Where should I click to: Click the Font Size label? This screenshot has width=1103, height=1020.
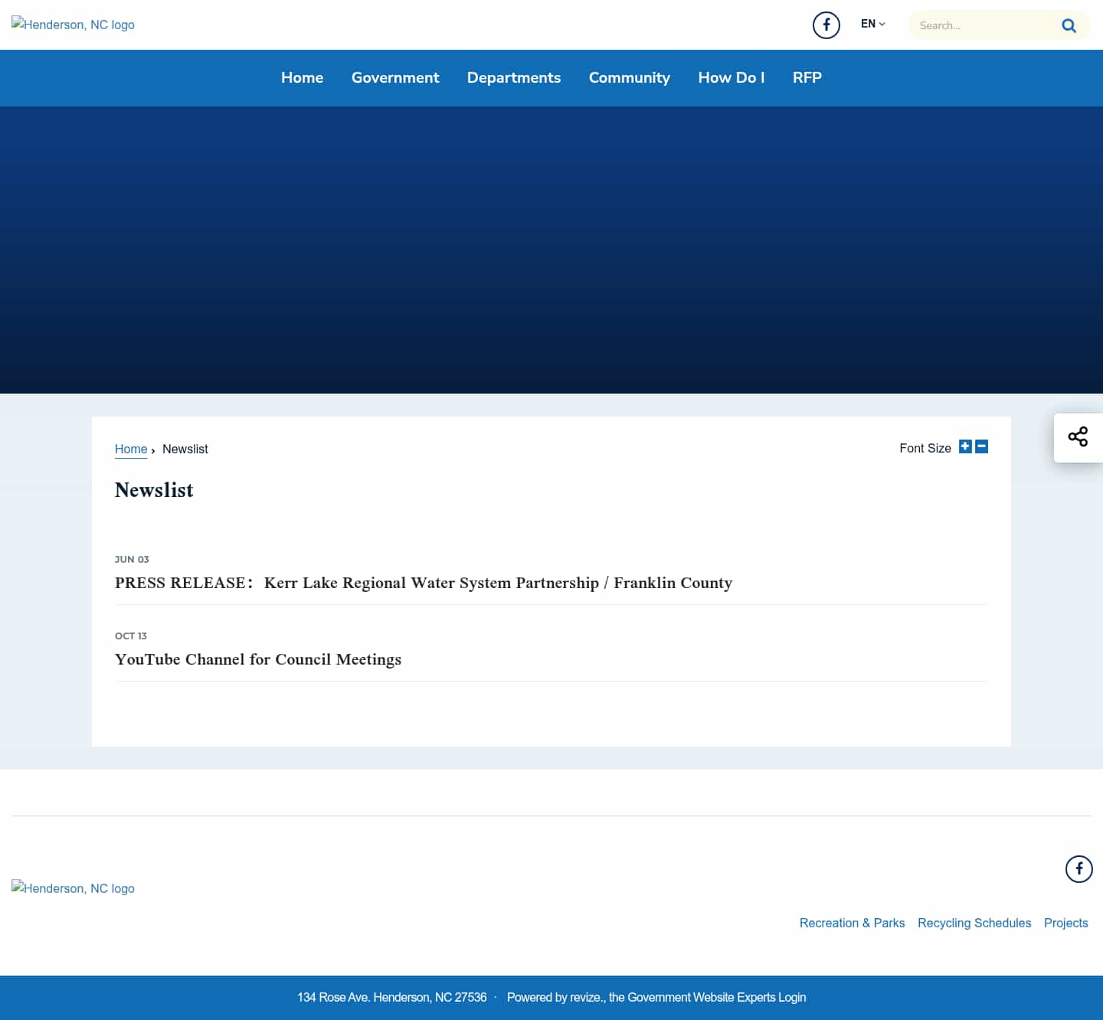(925, 448)
